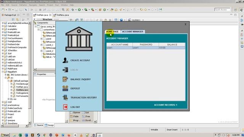Click the Components panel icon
244x137 pixels.
[35, 23]
